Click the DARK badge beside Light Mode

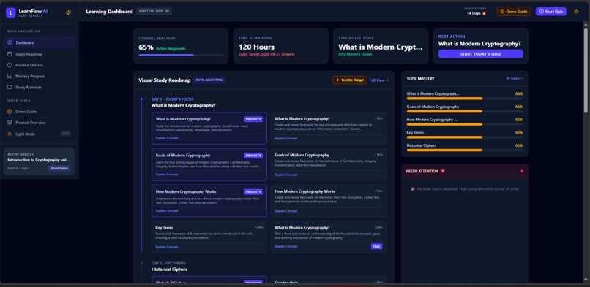[65, 134]
